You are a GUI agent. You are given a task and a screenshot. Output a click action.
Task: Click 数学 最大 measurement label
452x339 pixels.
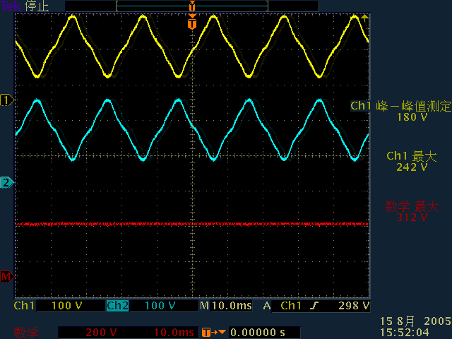click(x=412, y=207)
